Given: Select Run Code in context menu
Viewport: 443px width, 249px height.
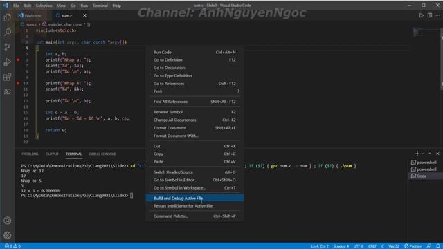Looking at the screenshot, I should (x=195, y=53).
